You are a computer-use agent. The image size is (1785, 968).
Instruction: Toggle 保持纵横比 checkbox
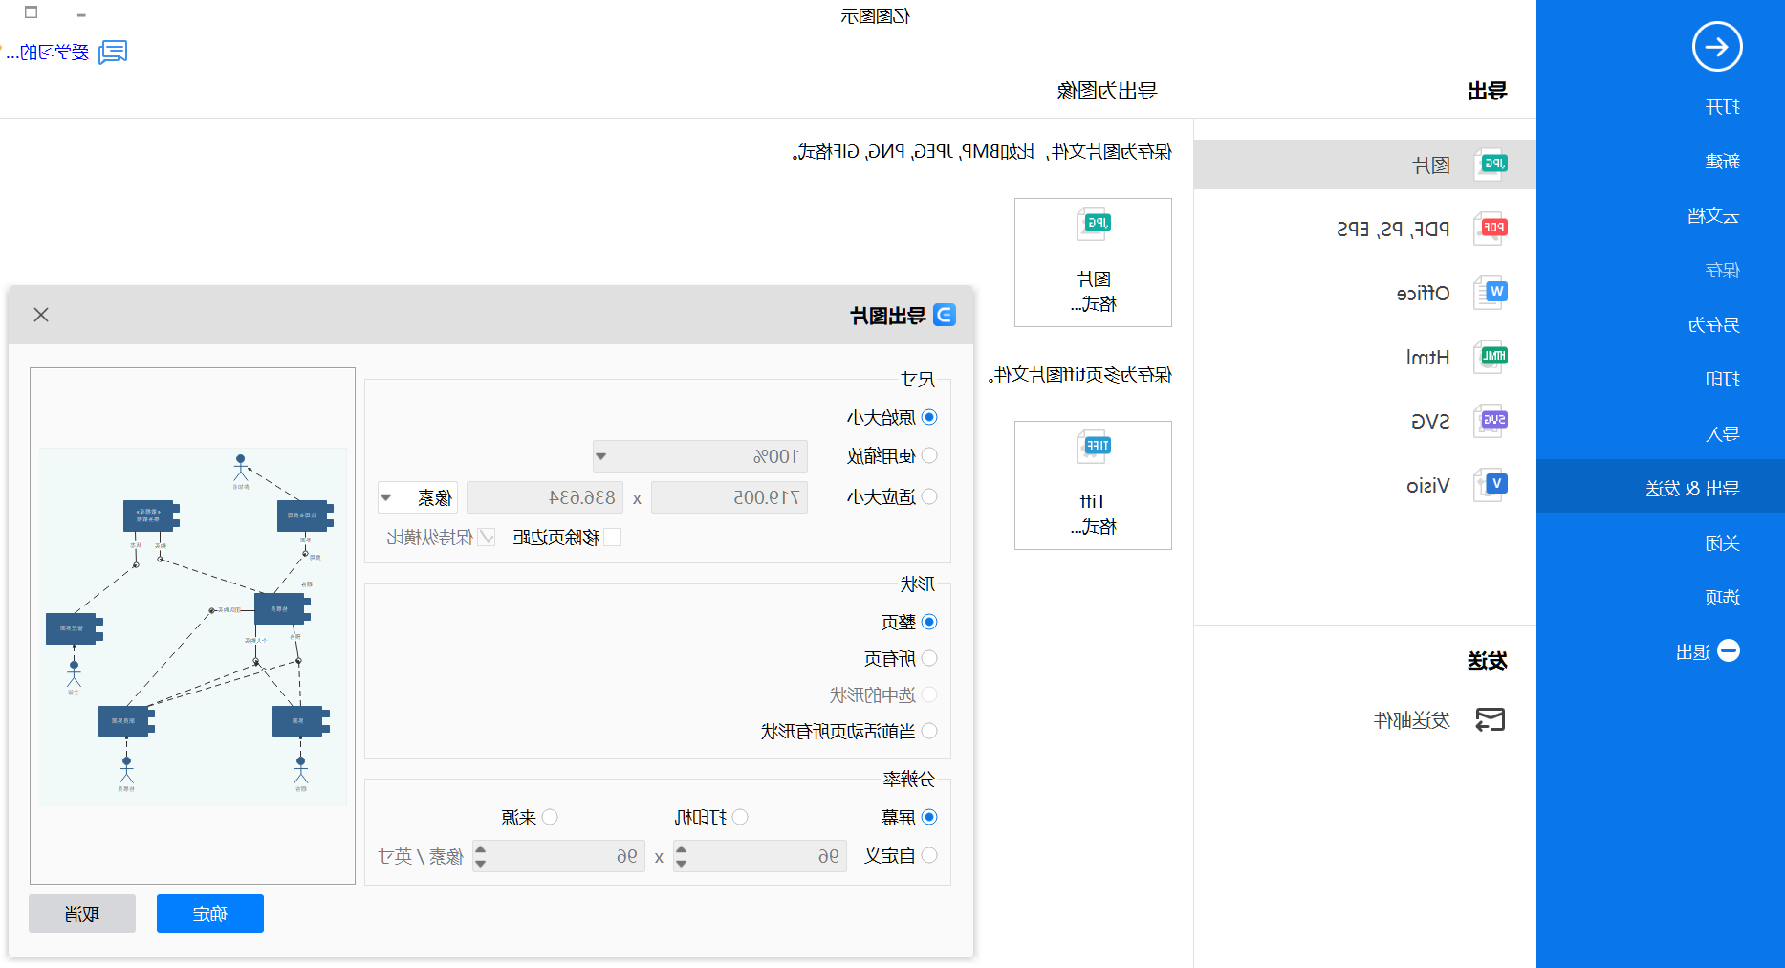pyautogui.click(x=488, y=537)
